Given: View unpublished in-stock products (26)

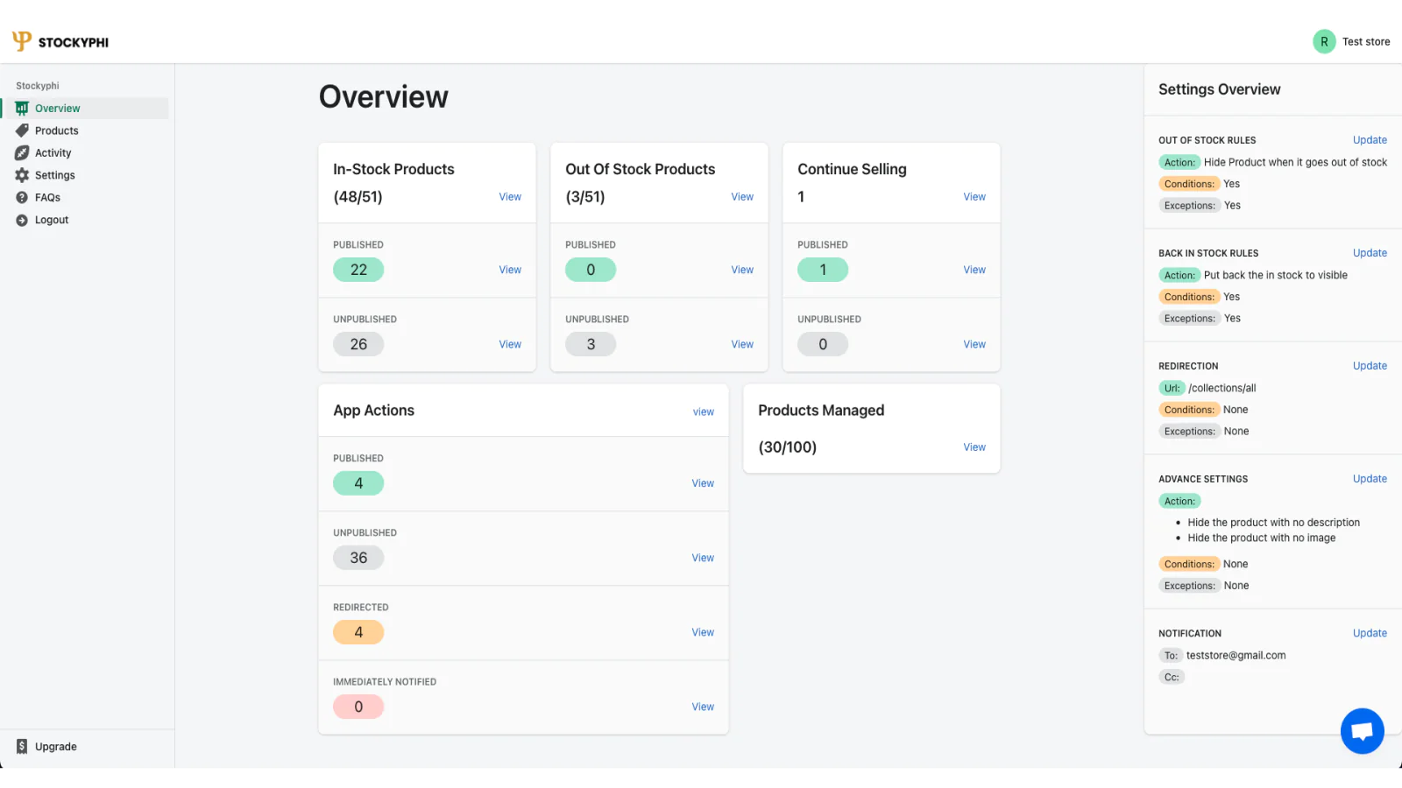Looking at the screenshot, I should (x=510, y=344).
